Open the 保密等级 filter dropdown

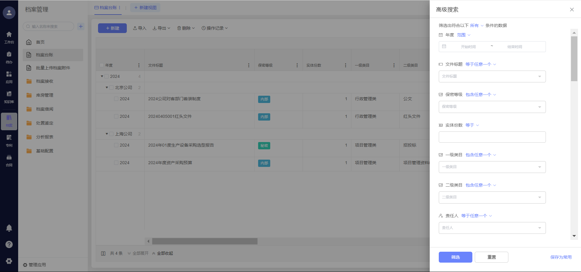coord(492,107)
